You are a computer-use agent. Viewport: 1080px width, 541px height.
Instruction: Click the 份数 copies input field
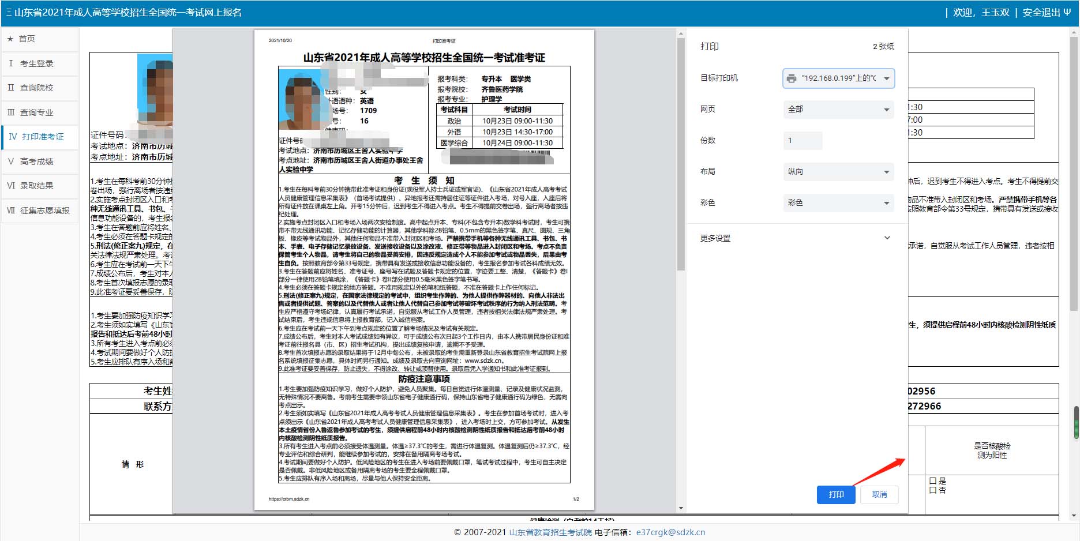point(802,141)
